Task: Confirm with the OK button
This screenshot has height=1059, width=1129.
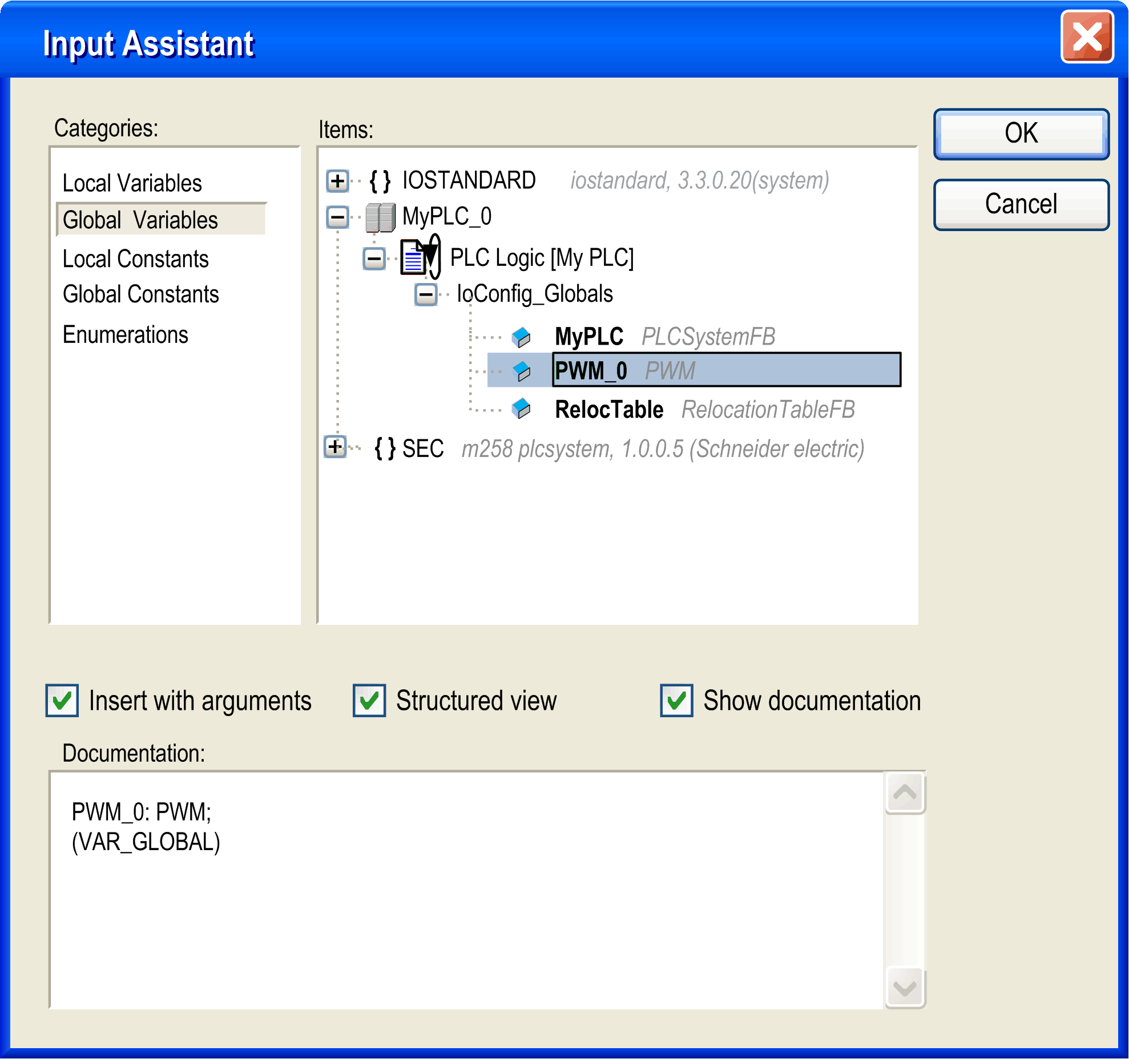Action: click(1022, 134)
